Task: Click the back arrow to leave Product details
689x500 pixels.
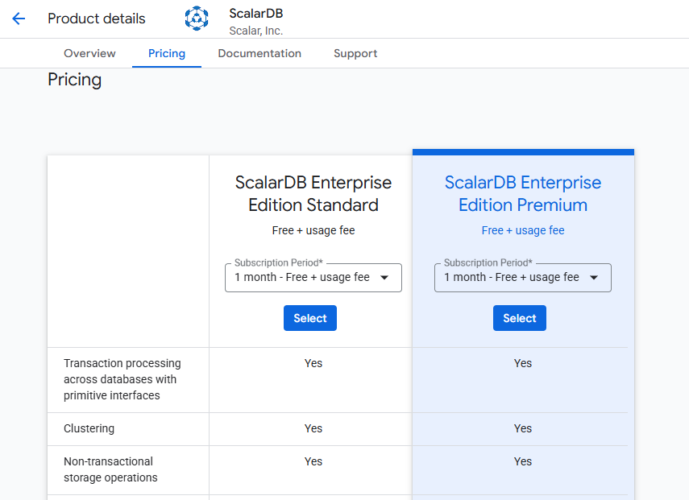Action: pyautogui.click(x=18, y=19)
